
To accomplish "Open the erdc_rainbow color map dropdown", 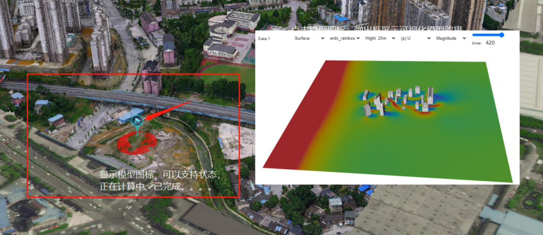I will 345,38.
